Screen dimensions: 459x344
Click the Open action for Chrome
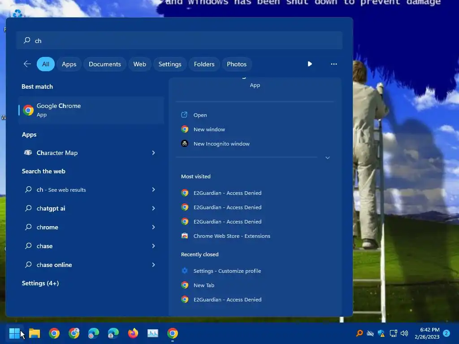pos(200,115)
